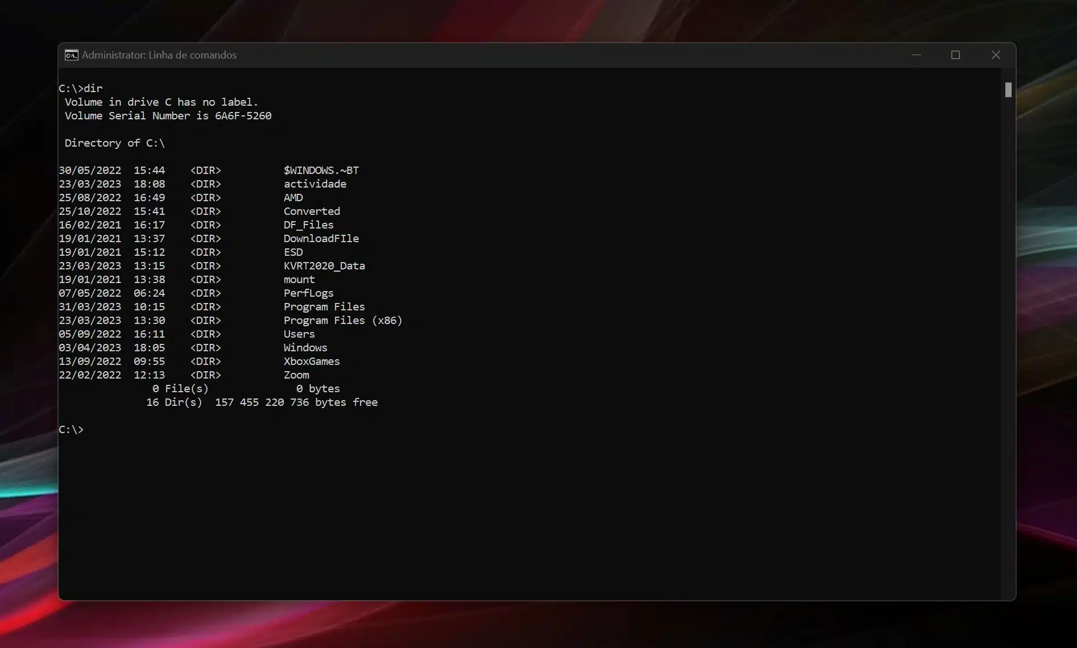Click the time 06:24 on PerfLogs row
The image size is (1077, 648).
click(150, 293)
